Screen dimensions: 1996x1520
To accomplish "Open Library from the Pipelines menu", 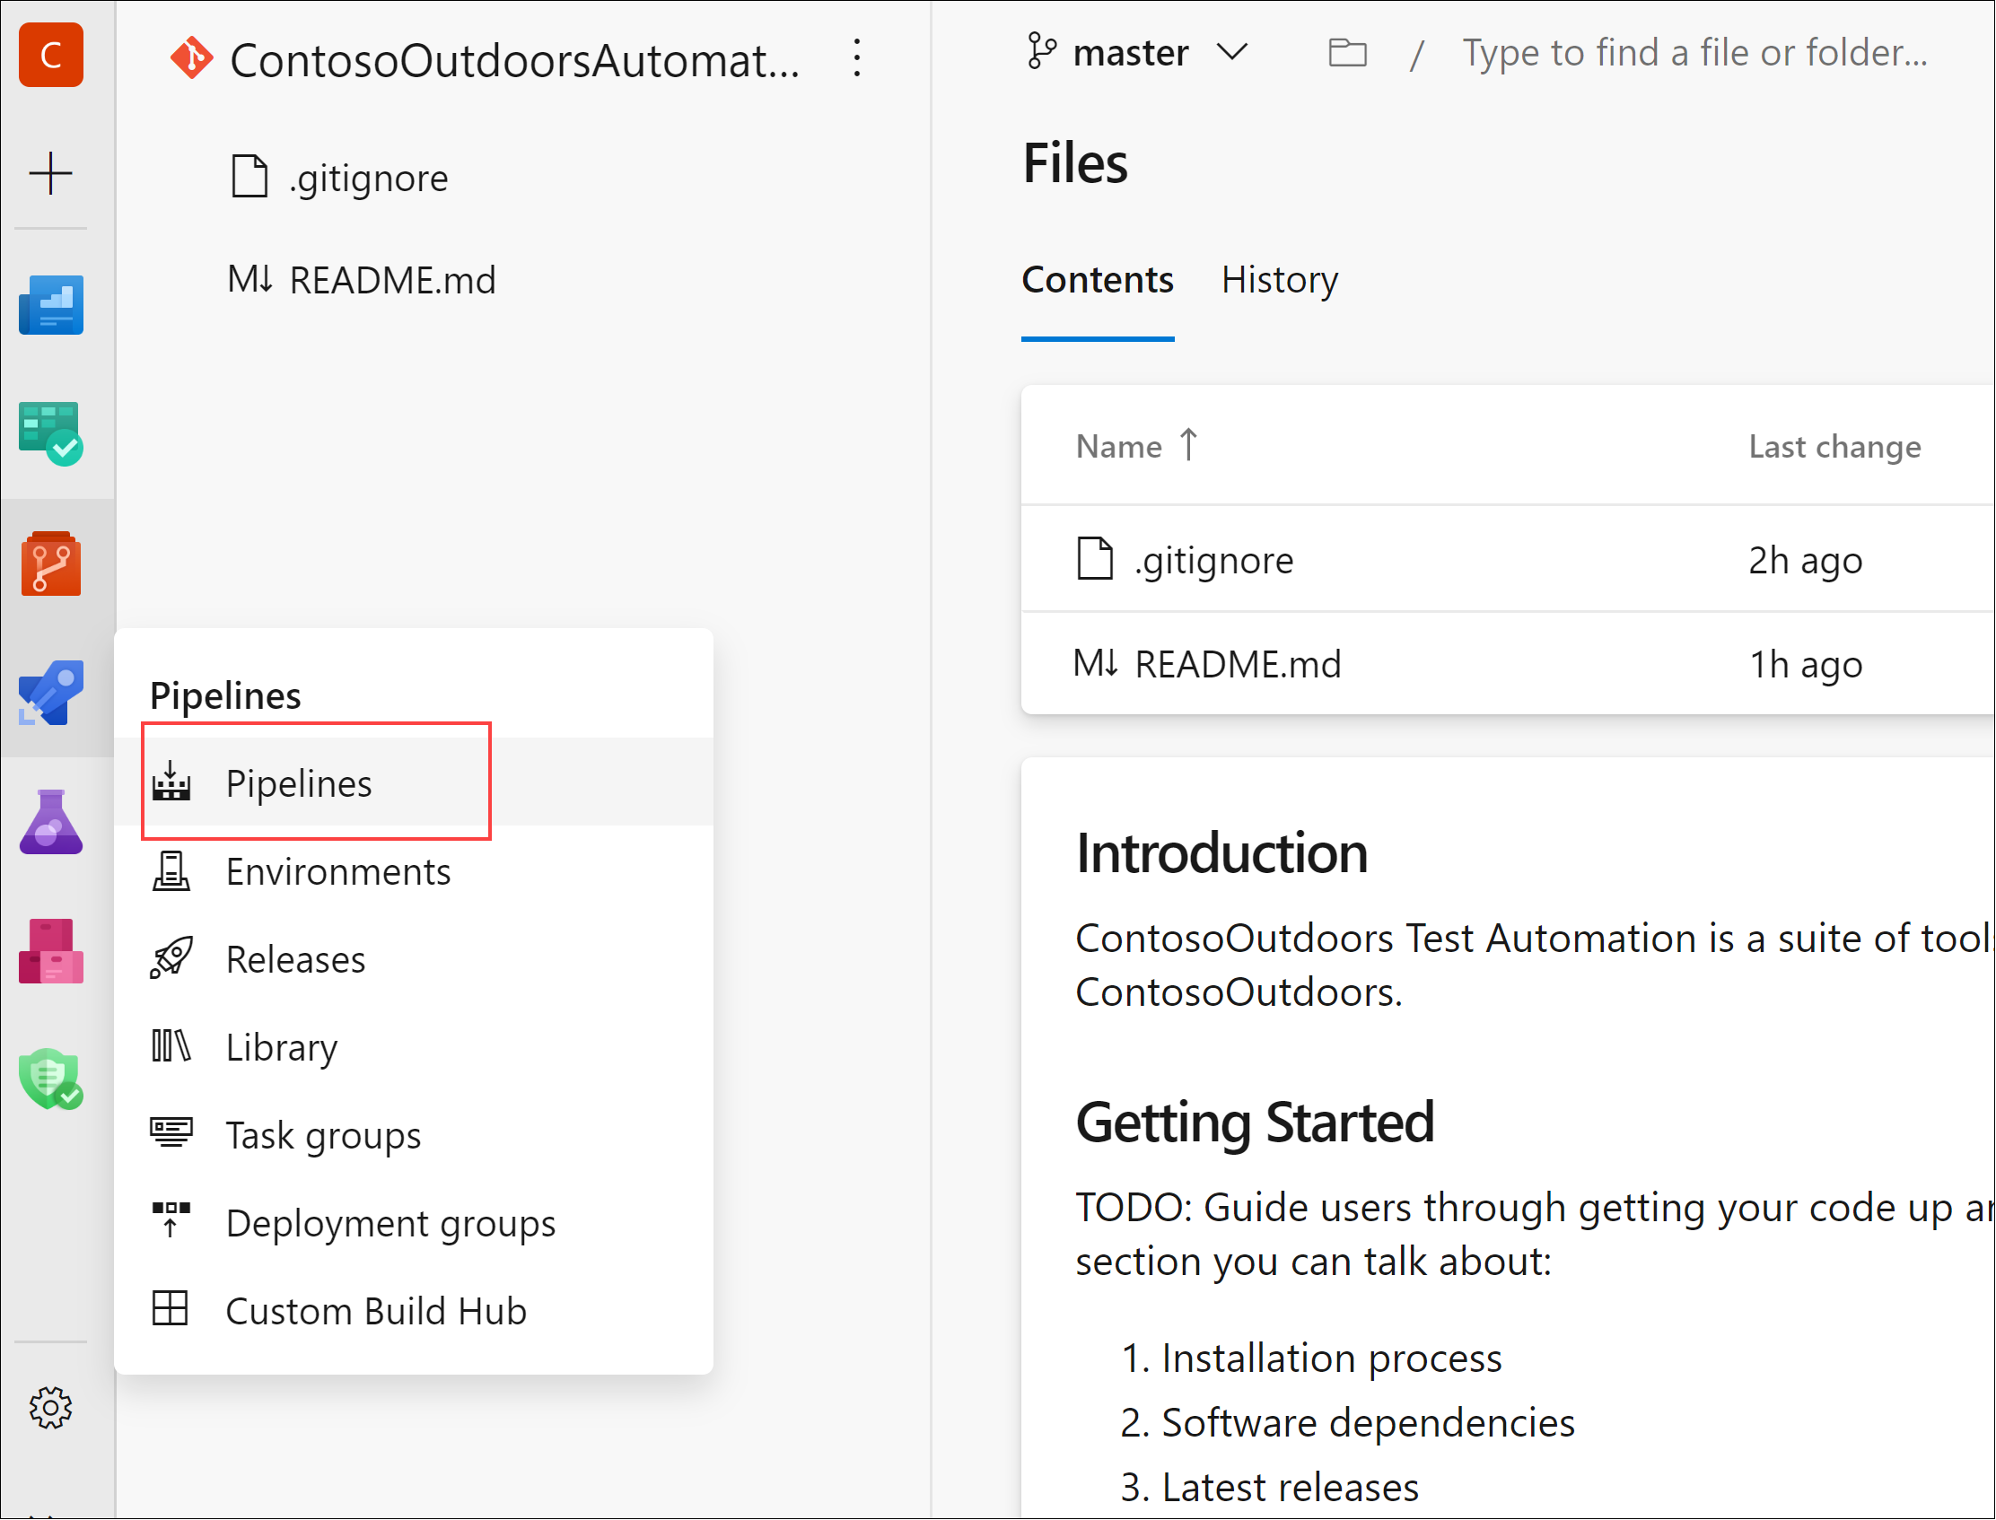I will click(x=281, y=1047).
